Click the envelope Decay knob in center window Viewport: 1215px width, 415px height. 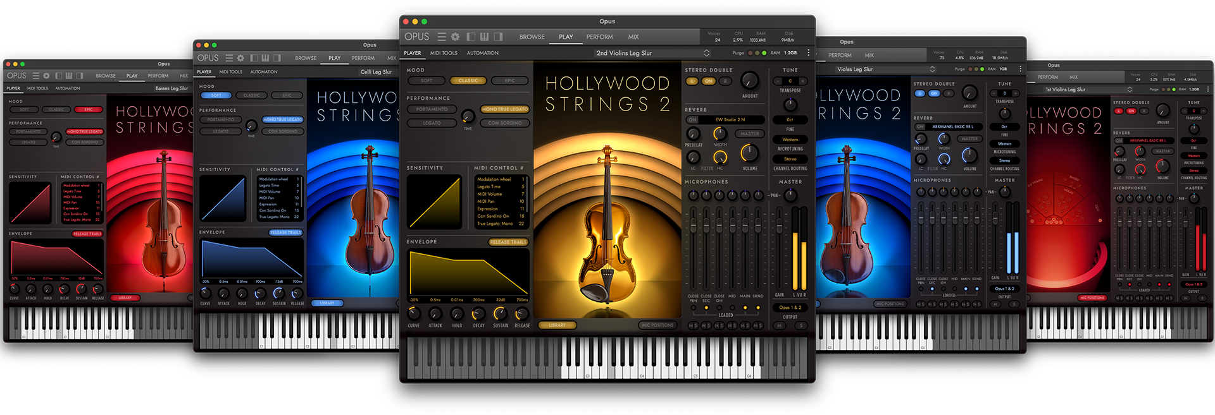[478, 313]
